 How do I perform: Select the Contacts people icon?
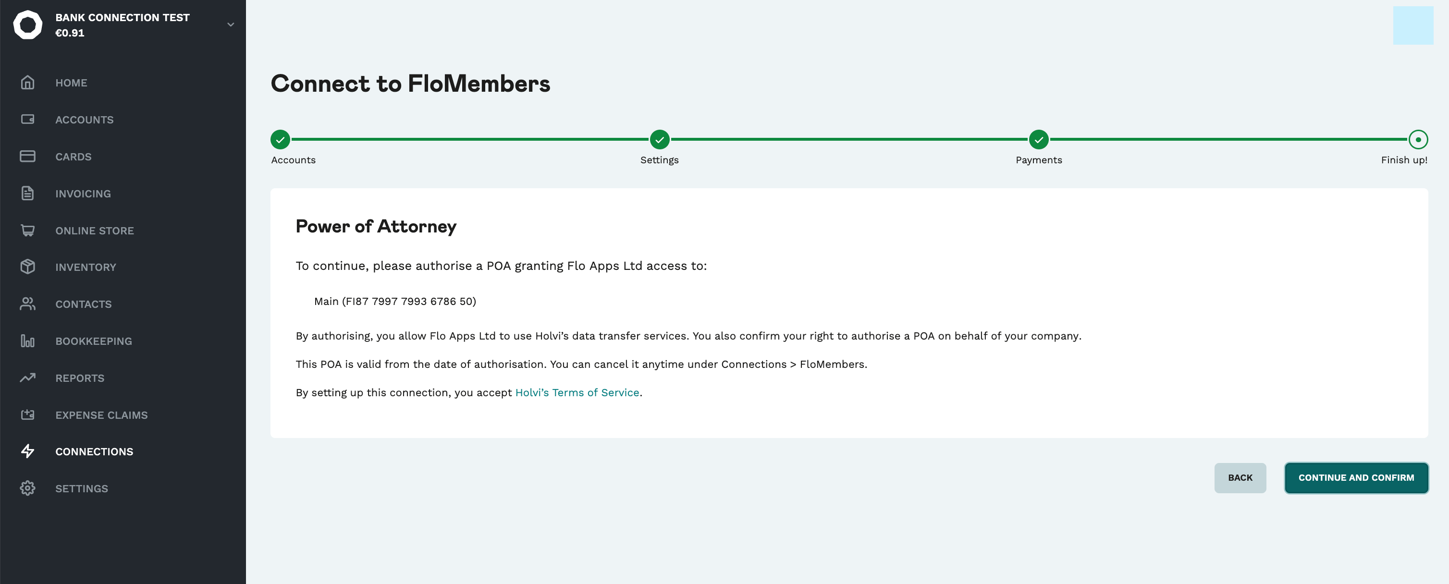pyautogui.click(x=27, y=304)
